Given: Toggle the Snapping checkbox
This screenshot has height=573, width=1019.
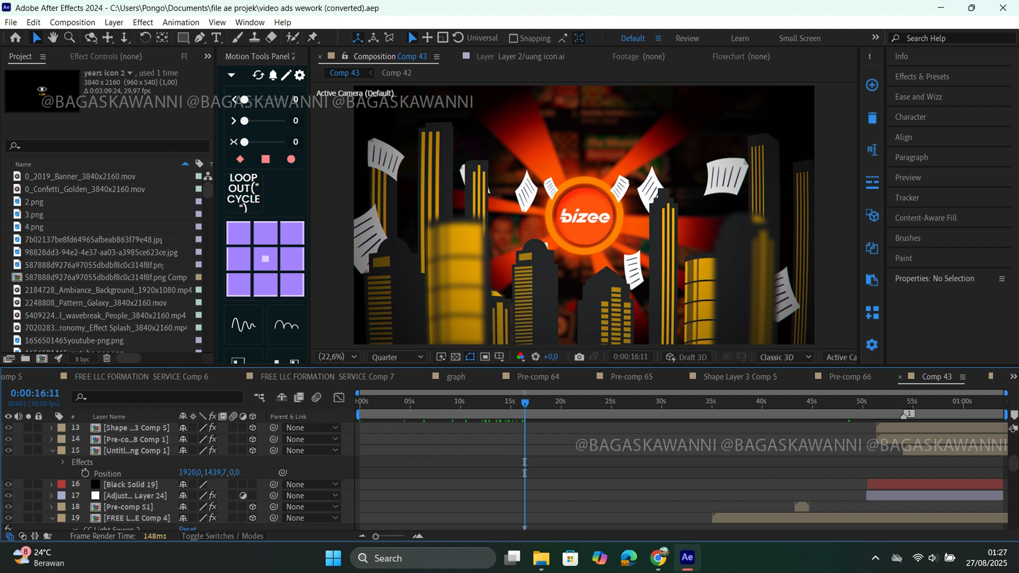Looking at the screenshot, I should (513, 38).
